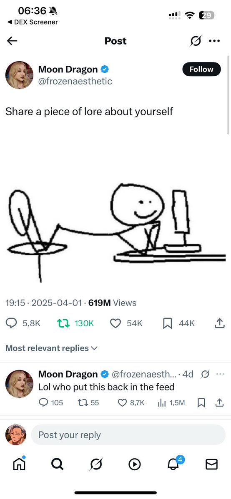Open @frozenaesthetic profile handle
The width and height of the screenshot is (231, 499).
click(x=75, y=82)
